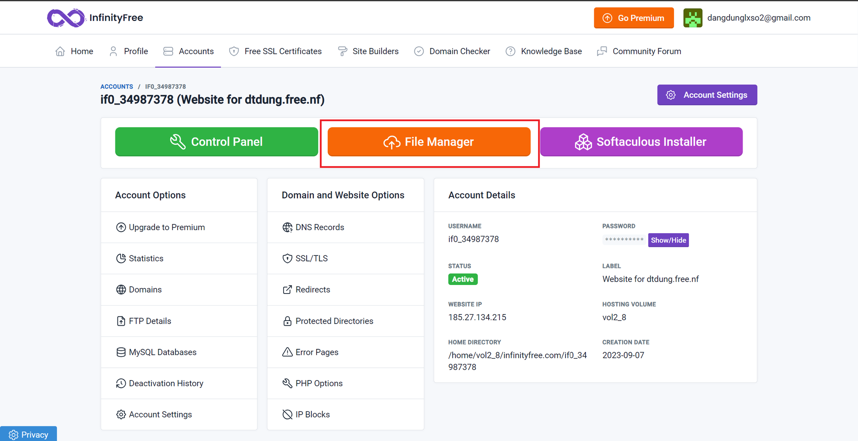Open the Domains option

pyautogui.click(x=179, y=290)
